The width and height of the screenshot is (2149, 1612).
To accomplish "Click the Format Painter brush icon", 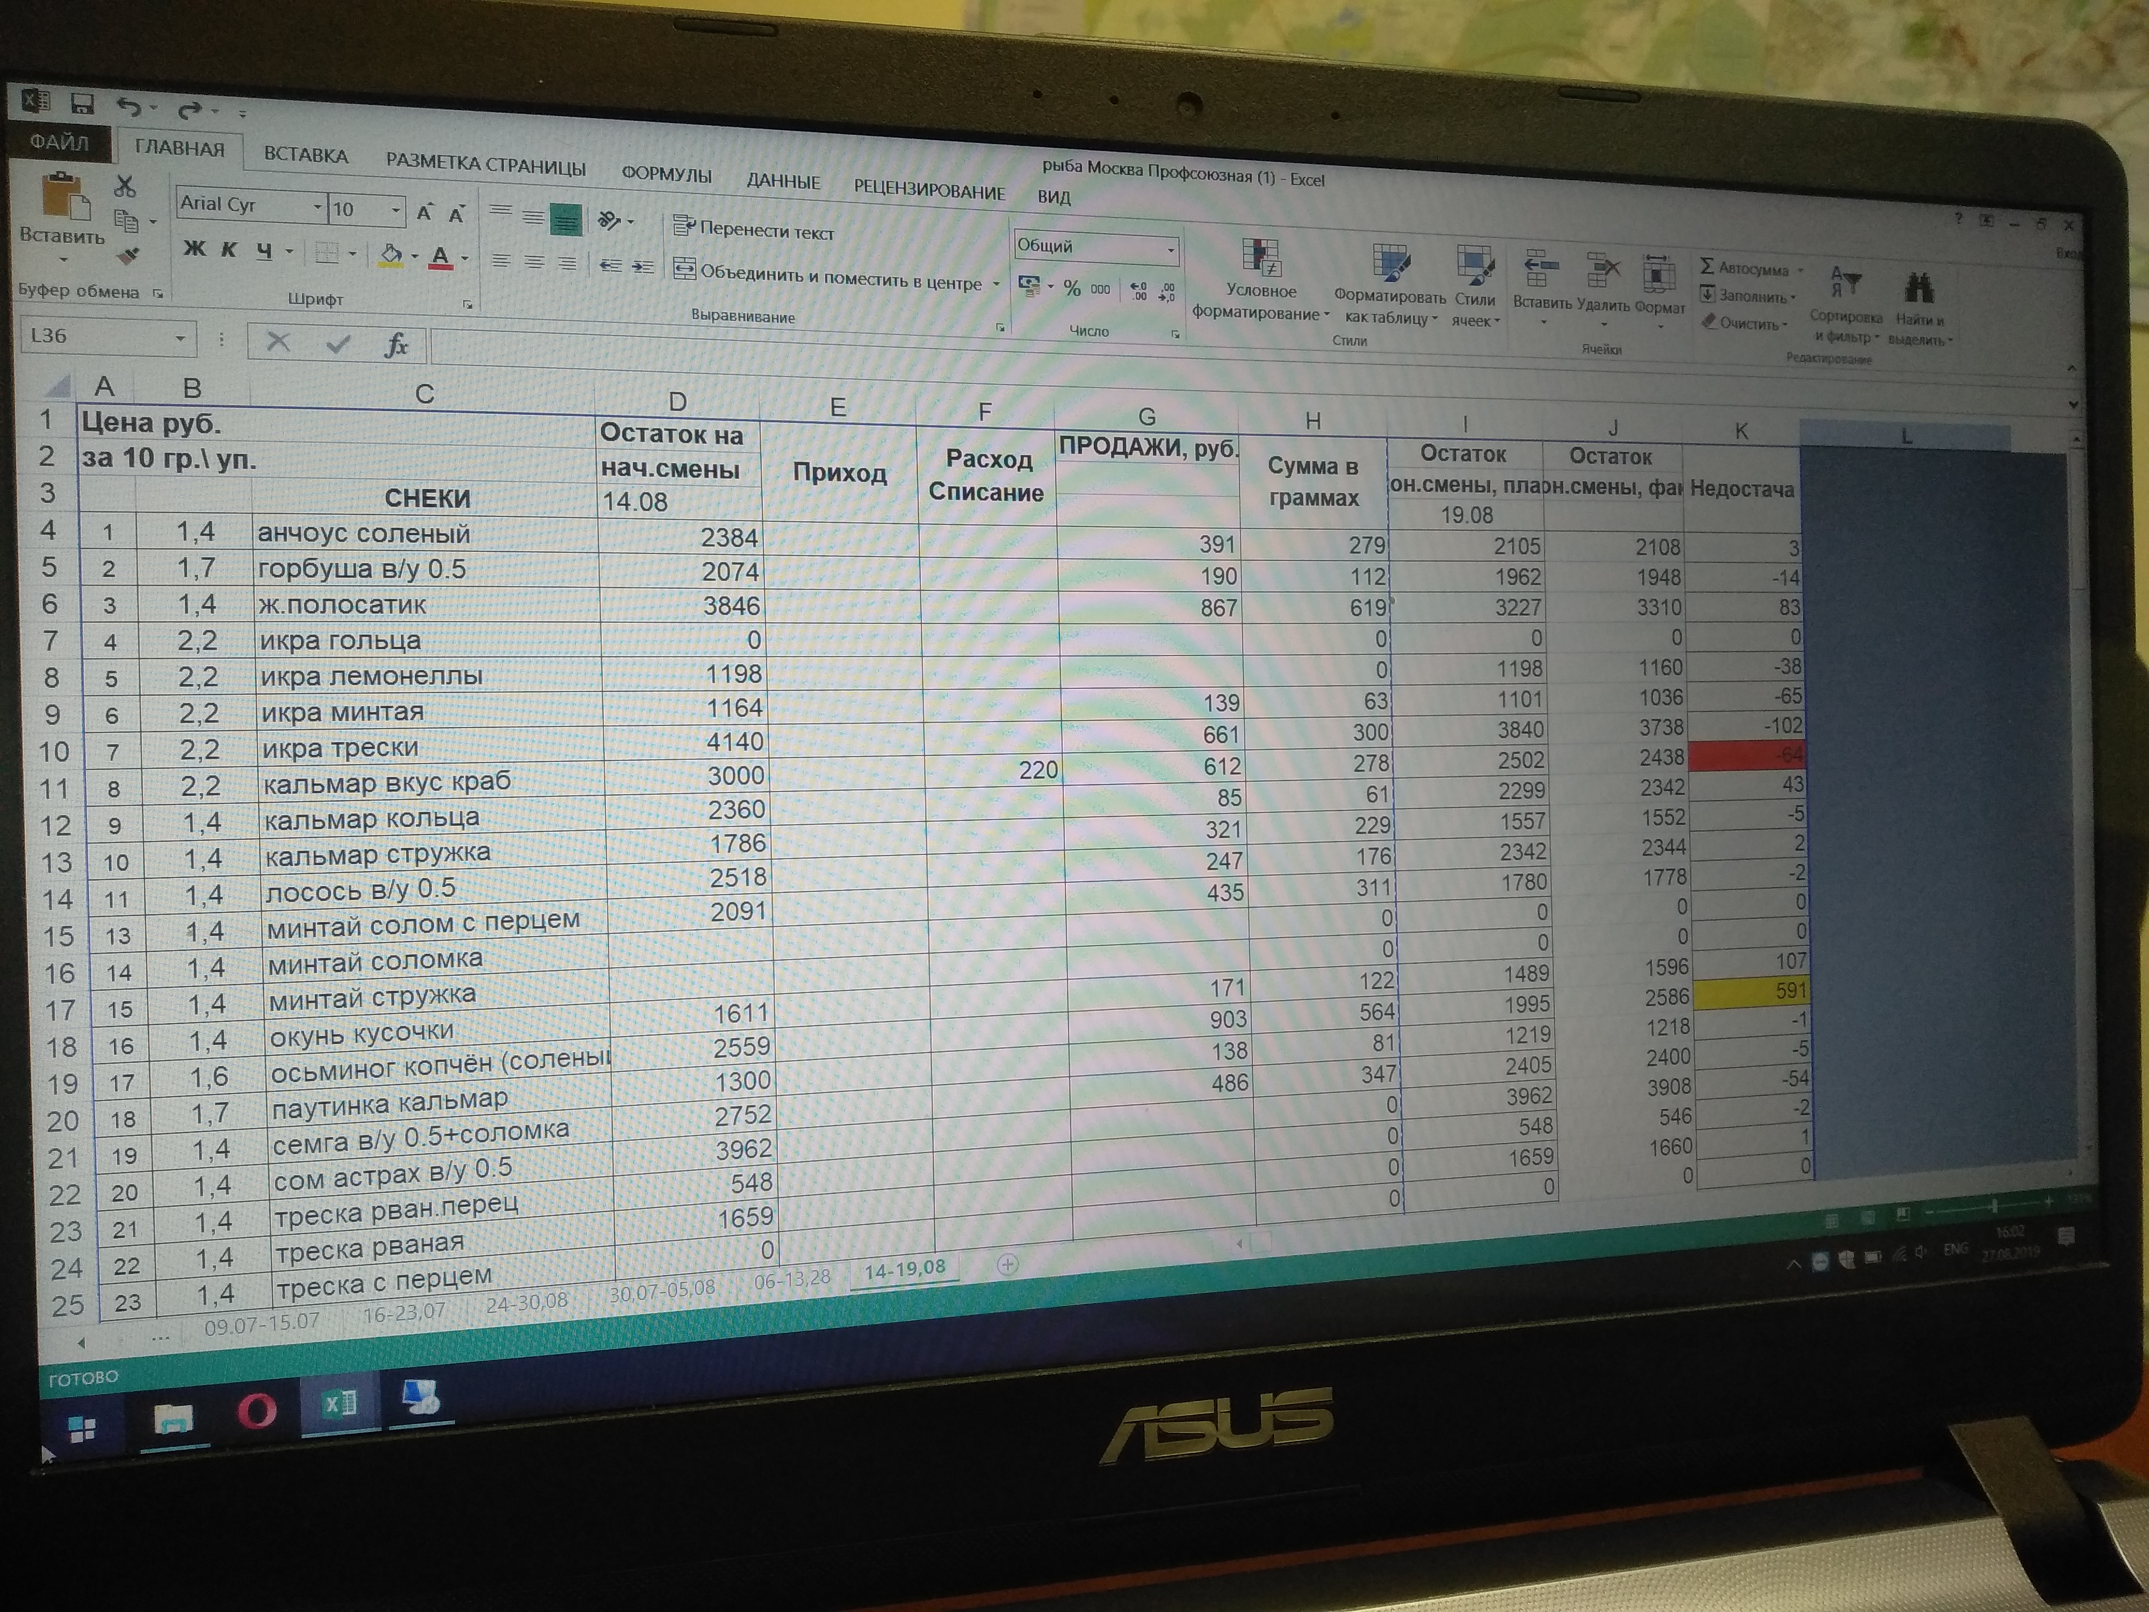I will [x=127, y=256].
